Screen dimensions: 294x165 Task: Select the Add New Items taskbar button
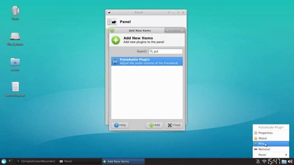[x=123, y=161]
